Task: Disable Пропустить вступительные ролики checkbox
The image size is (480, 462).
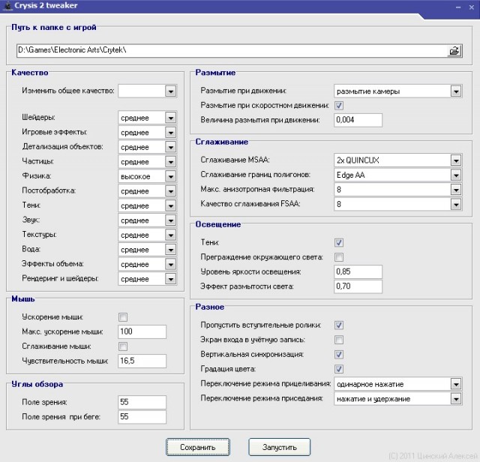Action: pos(339,325)
